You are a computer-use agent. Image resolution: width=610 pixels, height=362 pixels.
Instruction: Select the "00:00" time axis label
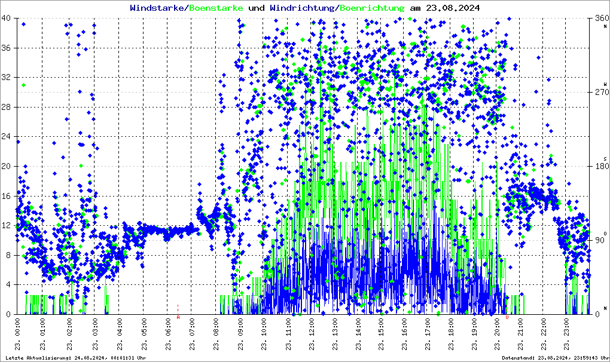click(x=18, y=335)
